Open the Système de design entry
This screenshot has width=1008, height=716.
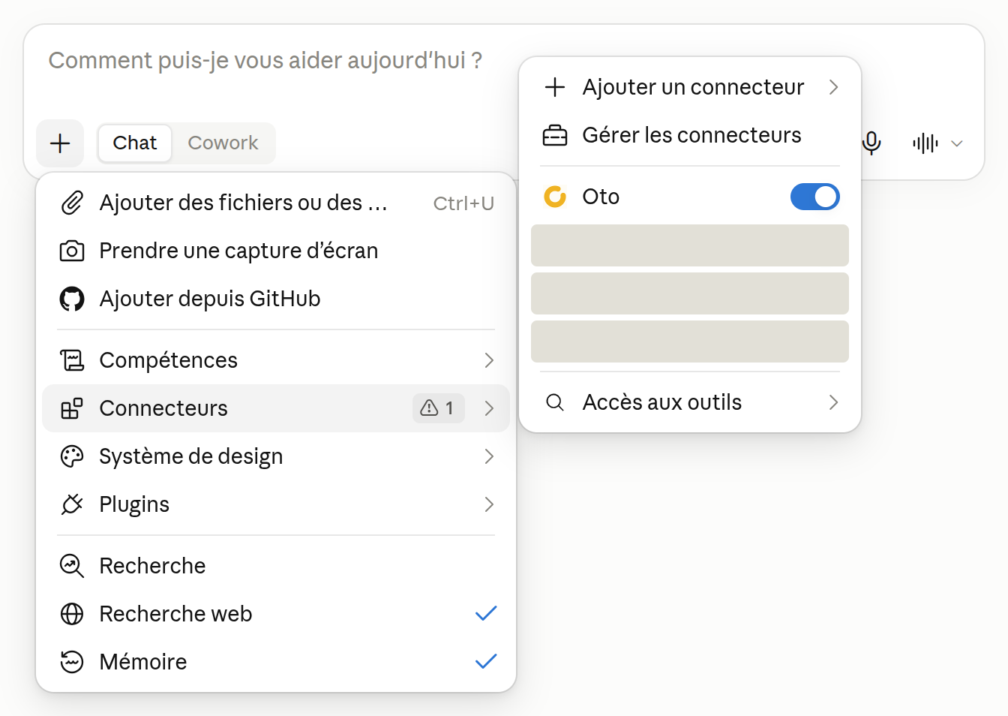point(276,456)
